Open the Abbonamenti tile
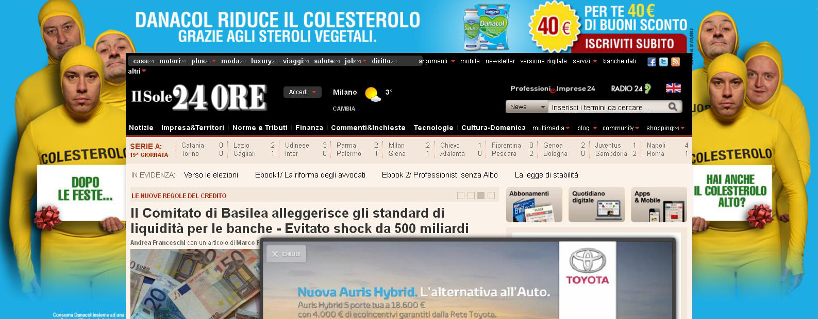 point(534,205)
